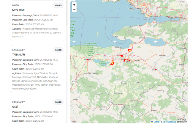Click the outage list vertical scrollbar
Image resolution: width=190 pixels, height=130 pixels.
click(x=68, y=59)
